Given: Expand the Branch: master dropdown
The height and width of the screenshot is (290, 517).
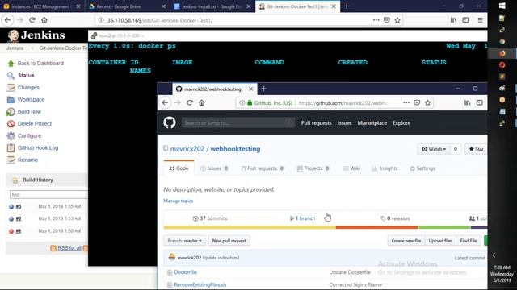Looking at the screenshot, I should [x=185, y=241].
